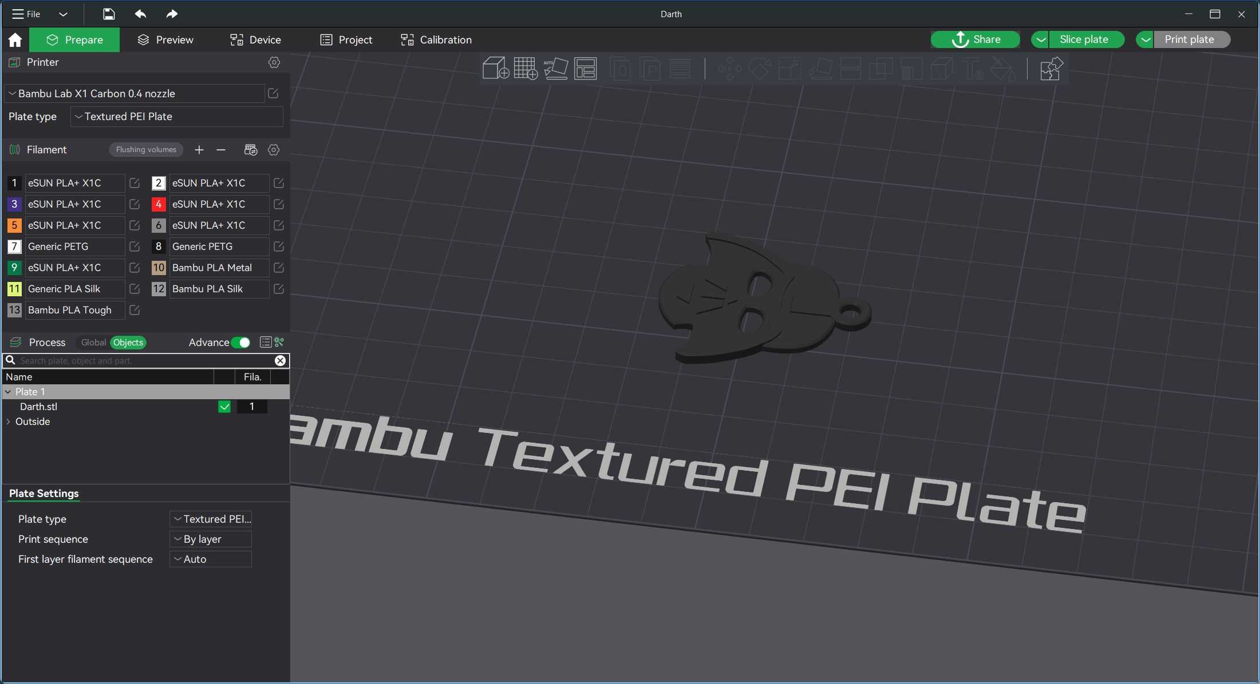Switch process scope to Objects

128,343
